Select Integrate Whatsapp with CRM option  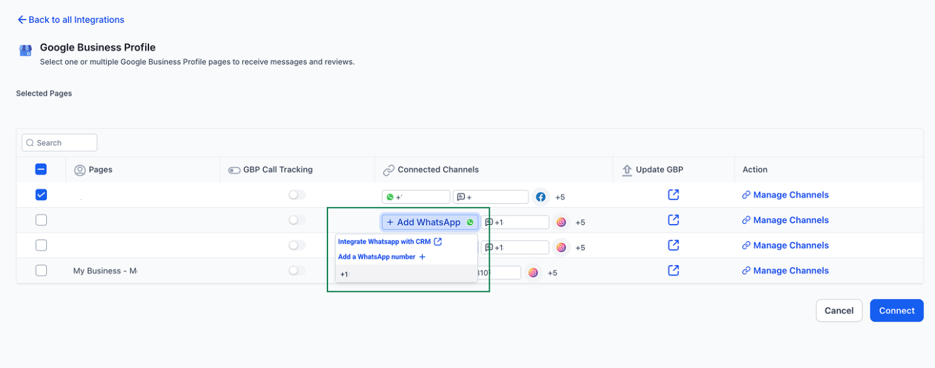pyautogui.click(x=384, y=242)
